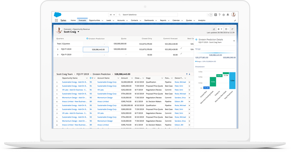Click the blue $28M Total Prediction bar
Viewport: 291px width, 152px height.
coord(232,81)
